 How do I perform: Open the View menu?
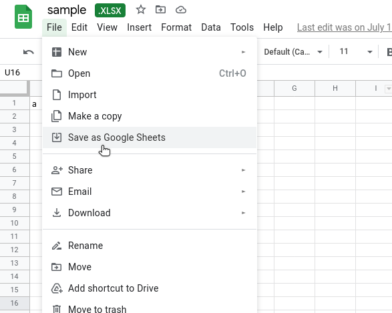pos(108,27)
